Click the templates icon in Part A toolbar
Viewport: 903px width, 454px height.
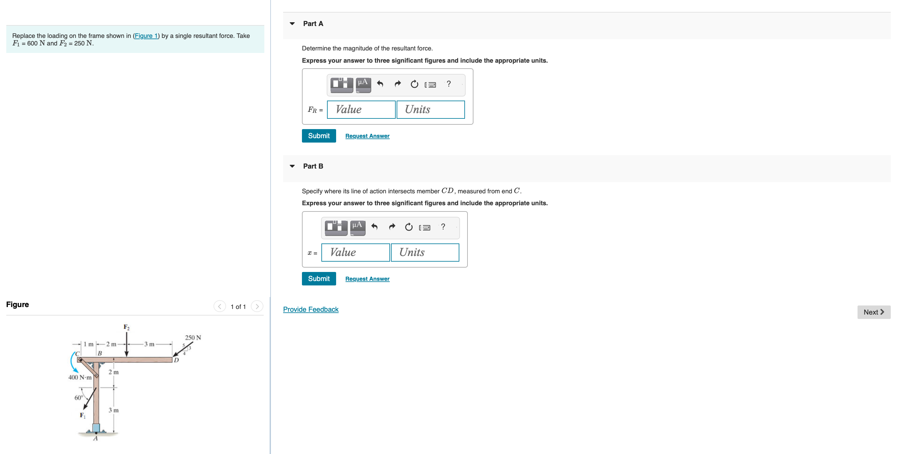click(x=341, y=84)
